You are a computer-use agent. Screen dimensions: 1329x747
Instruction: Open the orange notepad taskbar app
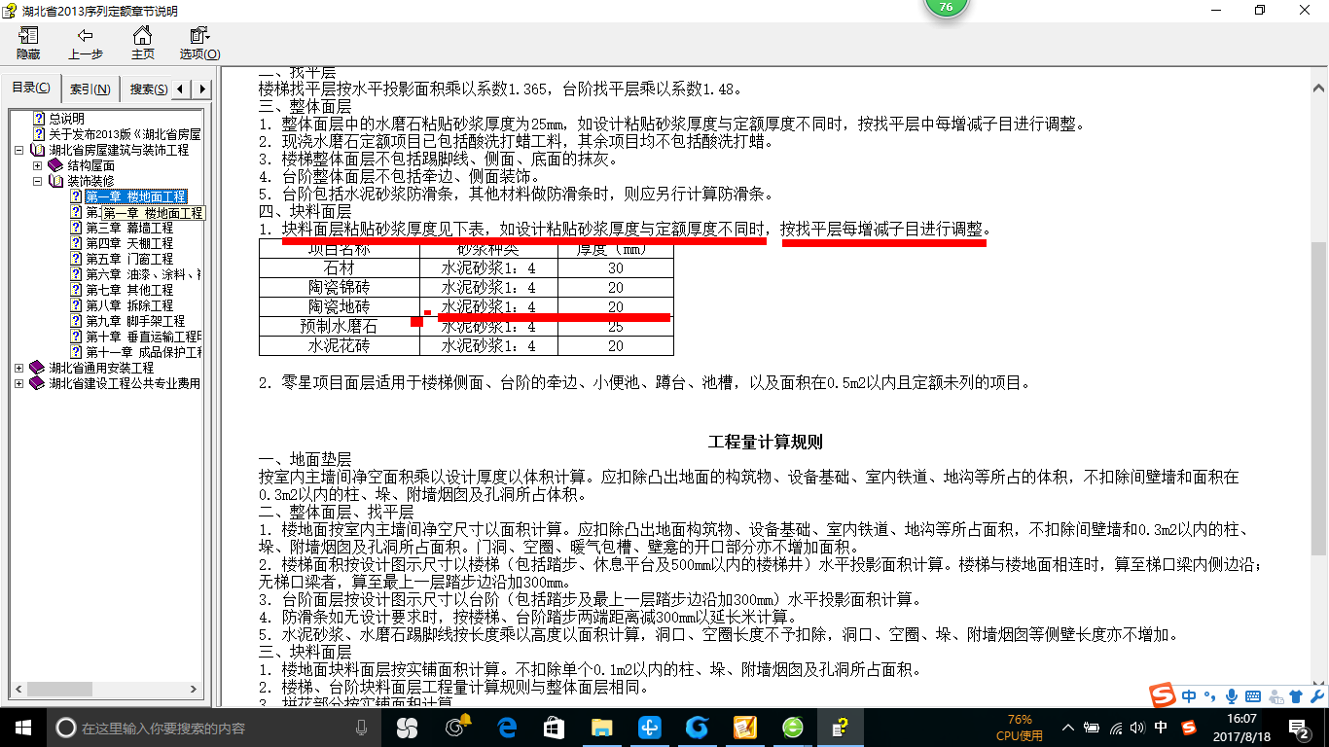(744, 727)
